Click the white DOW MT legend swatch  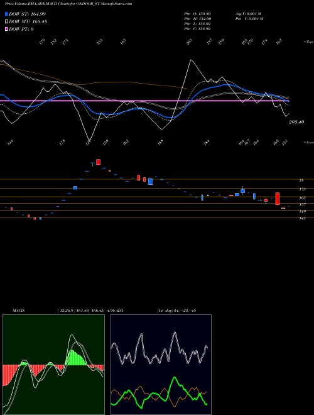coord(6,21)
